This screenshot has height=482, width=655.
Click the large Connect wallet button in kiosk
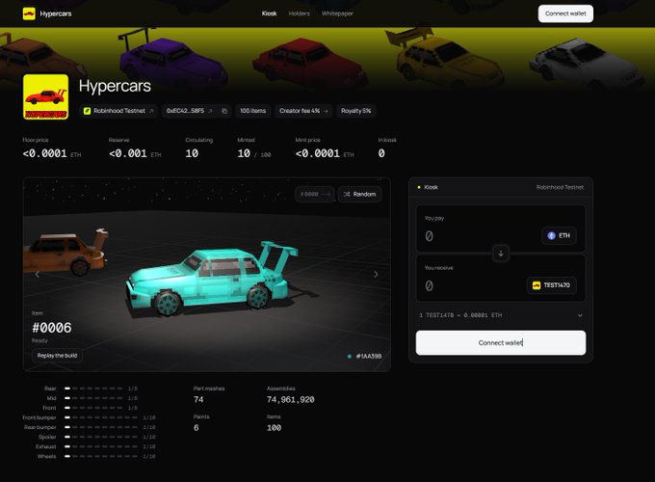click(x=501, y=343)
